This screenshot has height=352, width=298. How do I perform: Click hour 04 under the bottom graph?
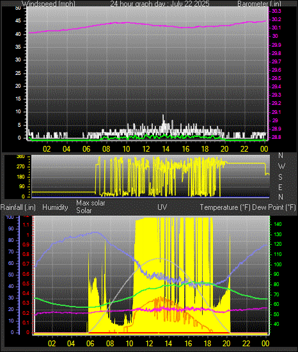(71, 344)
